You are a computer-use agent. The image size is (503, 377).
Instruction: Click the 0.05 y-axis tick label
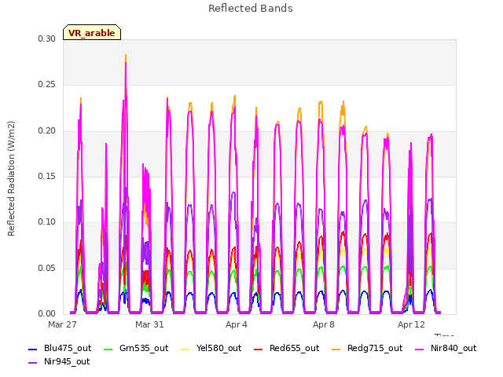pos(47,268)
